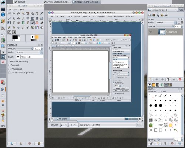Image resolution: width=185 pixels, height=148 pixels.
Task: Select the Clone stamp tool
Action: 14,27
